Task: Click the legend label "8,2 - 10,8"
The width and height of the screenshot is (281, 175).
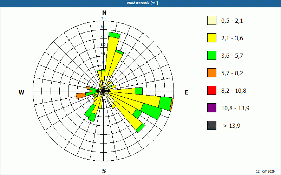Action: [x=234, y=91]
